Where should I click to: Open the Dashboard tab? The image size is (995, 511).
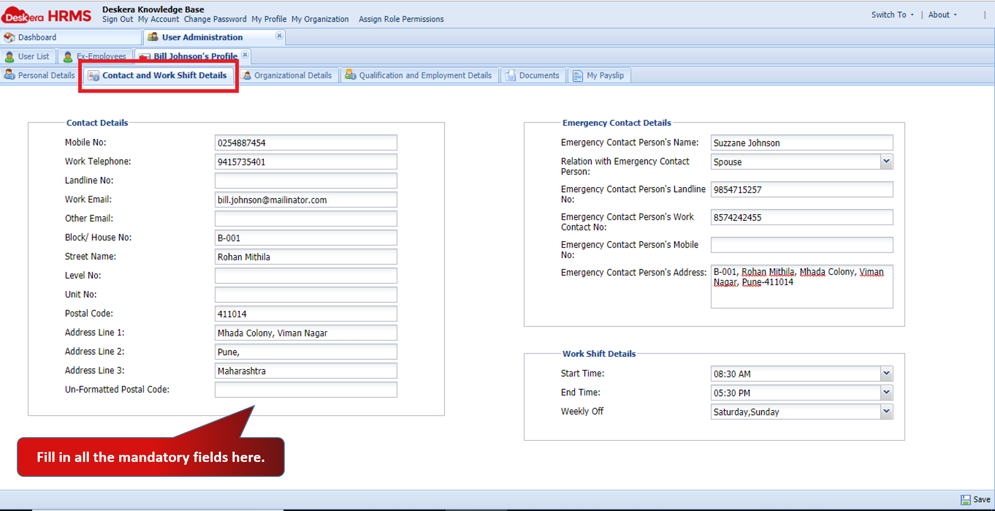pos(71,37)
